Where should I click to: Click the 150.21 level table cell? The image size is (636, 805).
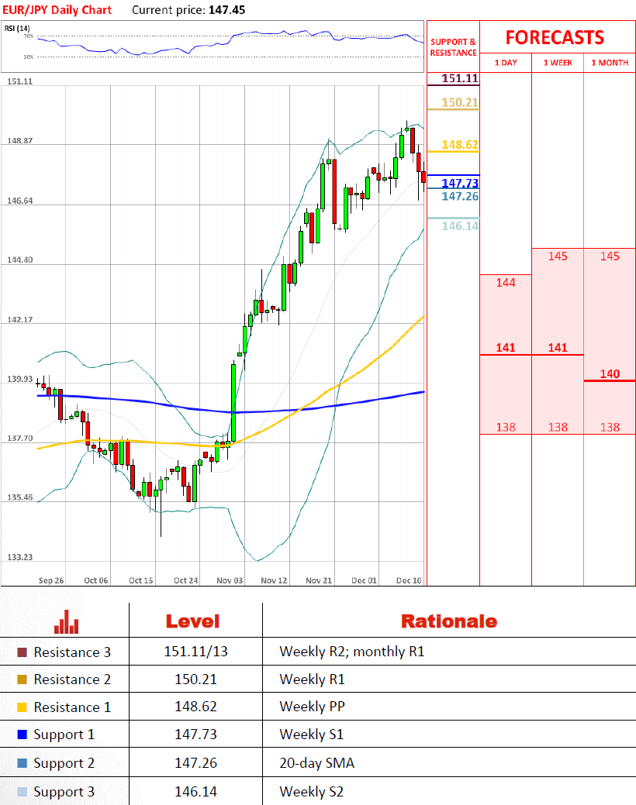[x=195, y=679]
